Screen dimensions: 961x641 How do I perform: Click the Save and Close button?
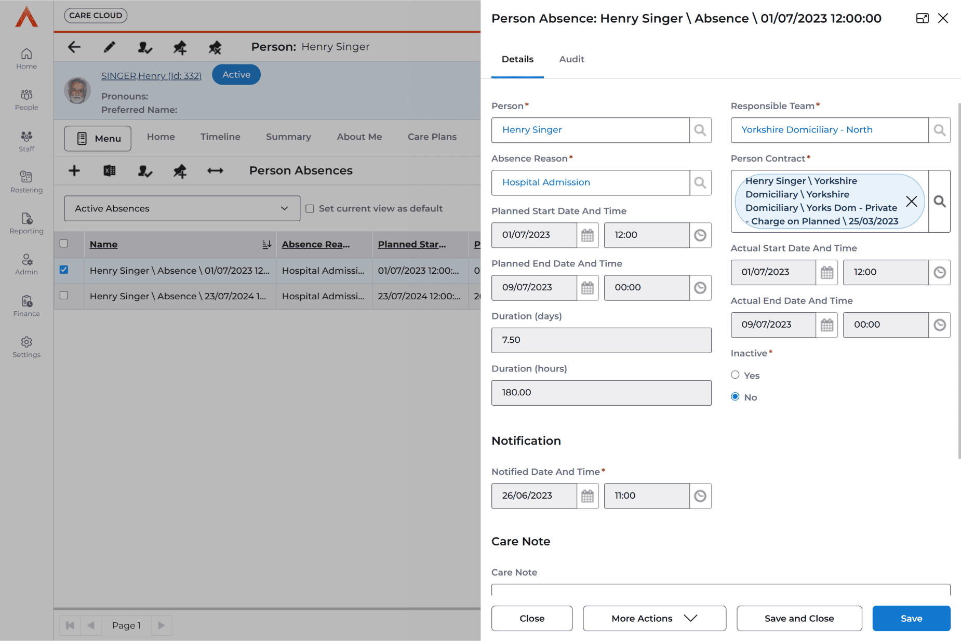pos(799,618)
